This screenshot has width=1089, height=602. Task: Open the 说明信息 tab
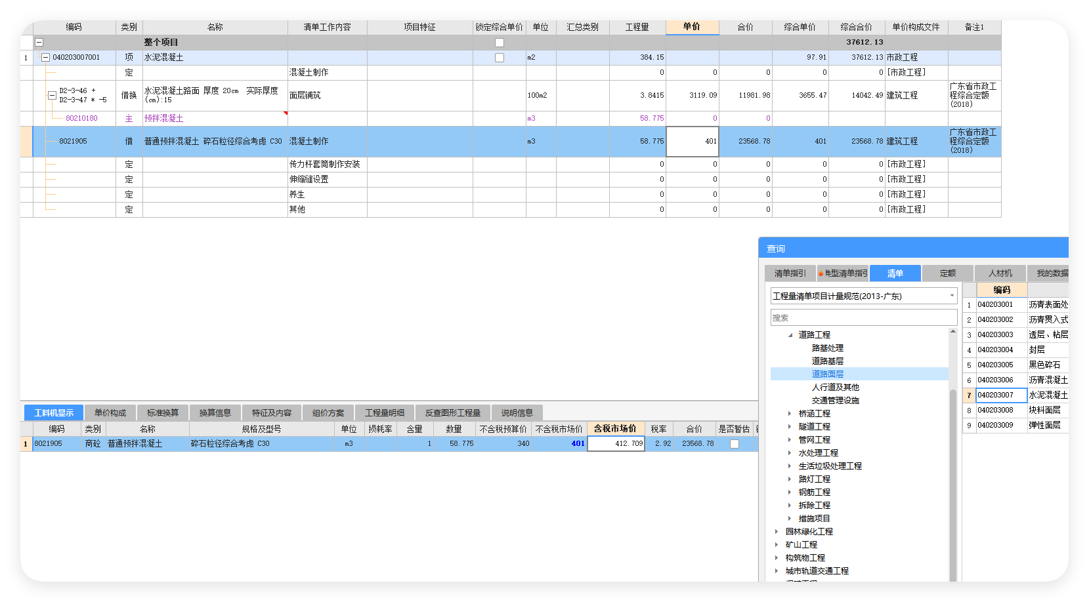click(x=517, y=412)
